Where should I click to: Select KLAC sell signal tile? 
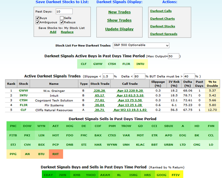coord(141,145)
